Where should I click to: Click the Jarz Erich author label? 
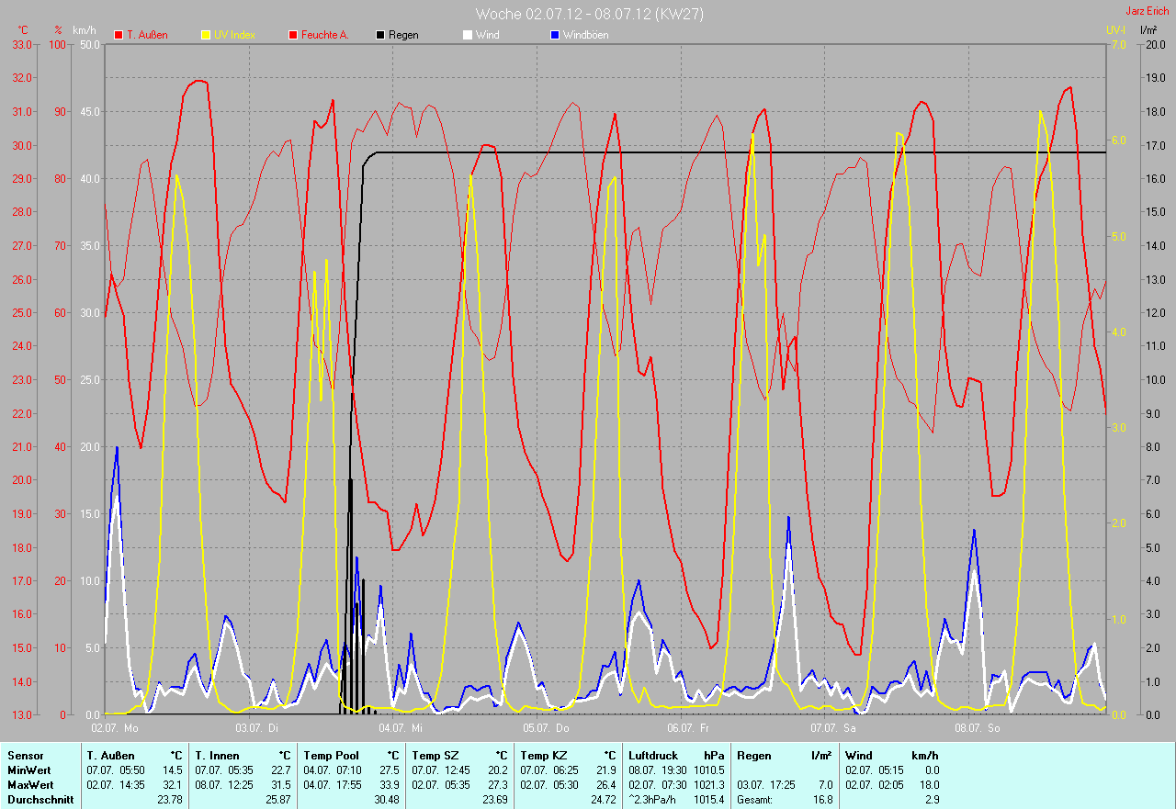pos(1148,11)
